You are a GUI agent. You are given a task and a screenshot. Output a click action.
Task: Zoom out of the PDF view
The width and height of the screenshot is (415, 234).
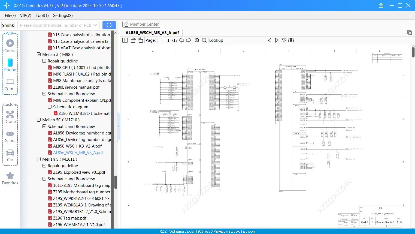pyautogui.click(x=204, y=40)
